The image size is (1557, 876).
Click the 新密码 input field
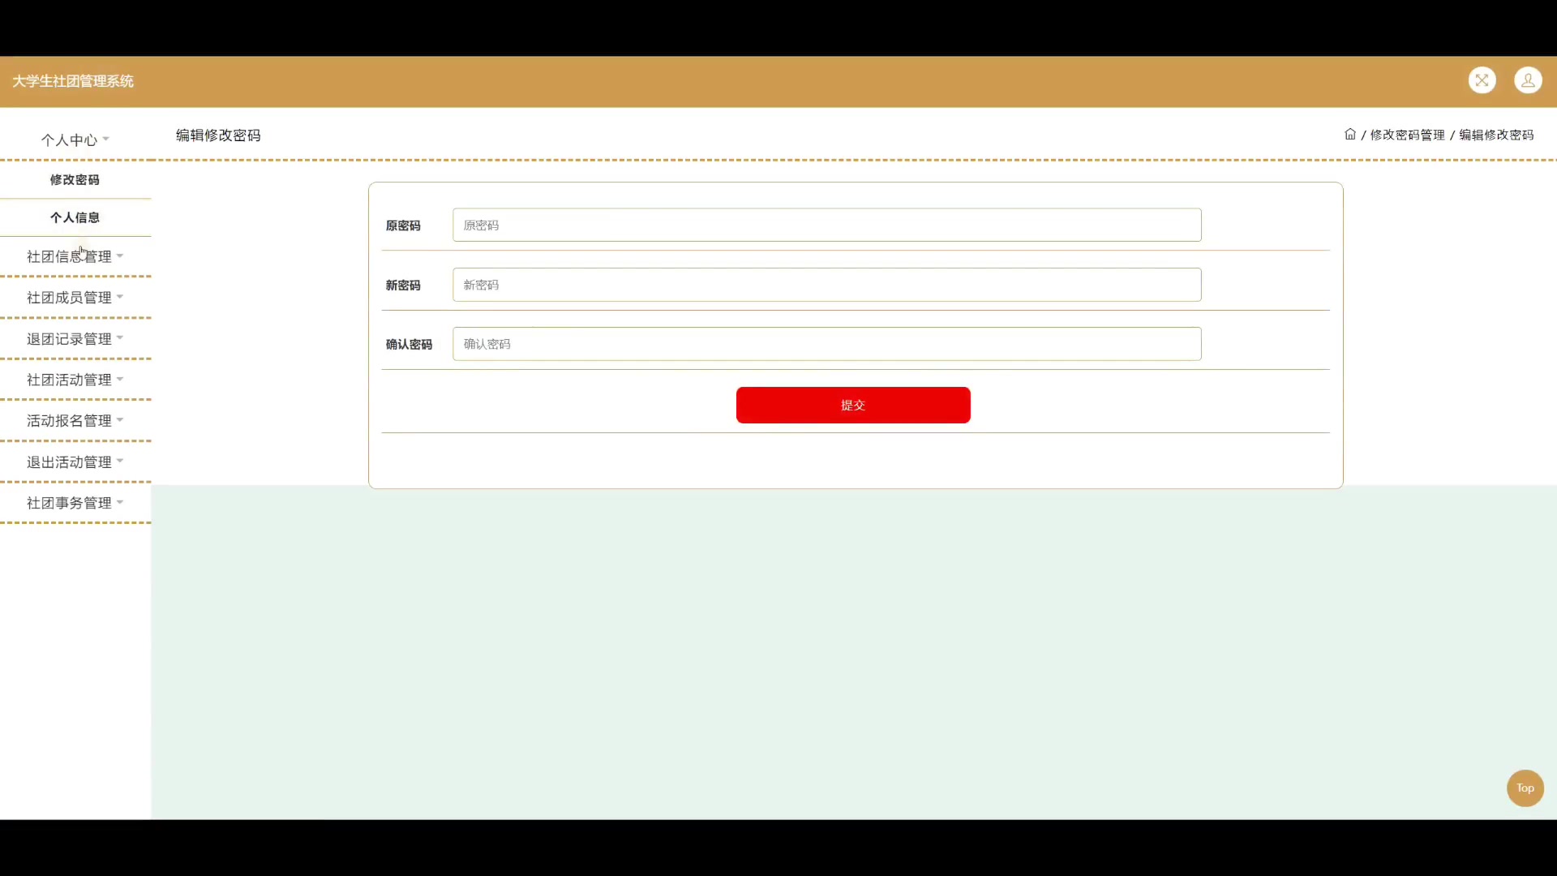coord(826,285)
